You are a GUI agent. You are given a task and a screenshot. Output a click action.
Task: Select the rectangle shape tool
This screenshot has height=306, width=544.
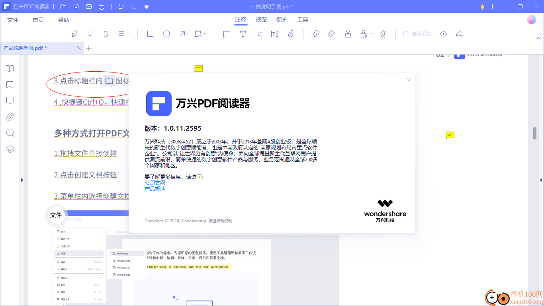150,34
